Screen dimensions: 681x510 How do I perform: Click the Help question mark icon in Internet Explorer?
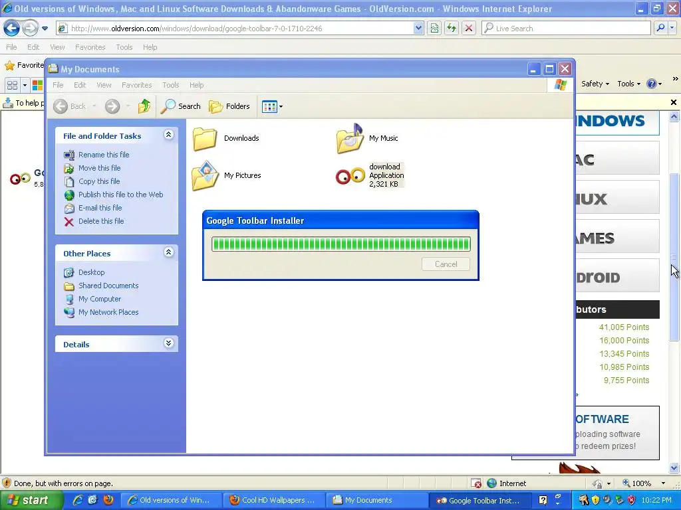pos(652,84)
